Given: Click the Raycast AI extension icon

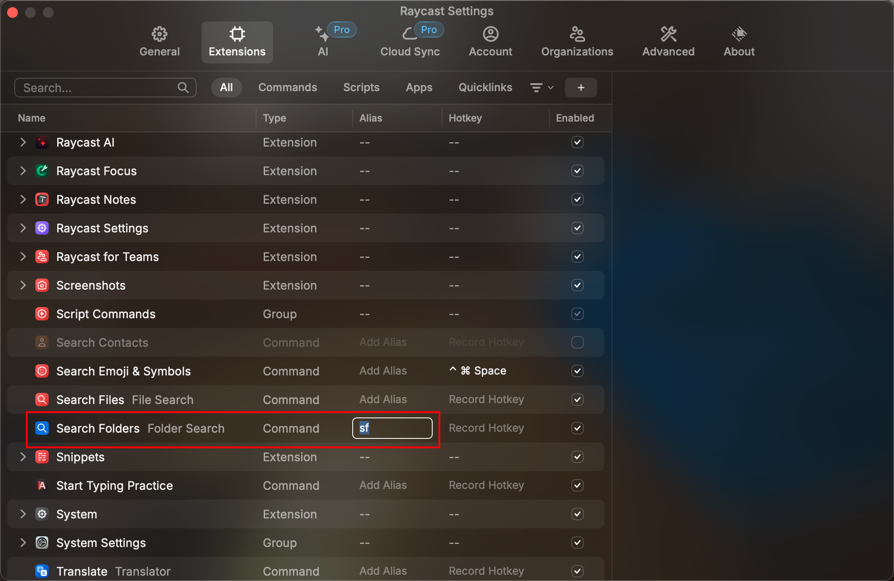Looking at the screenshot, I should (42, 143).
